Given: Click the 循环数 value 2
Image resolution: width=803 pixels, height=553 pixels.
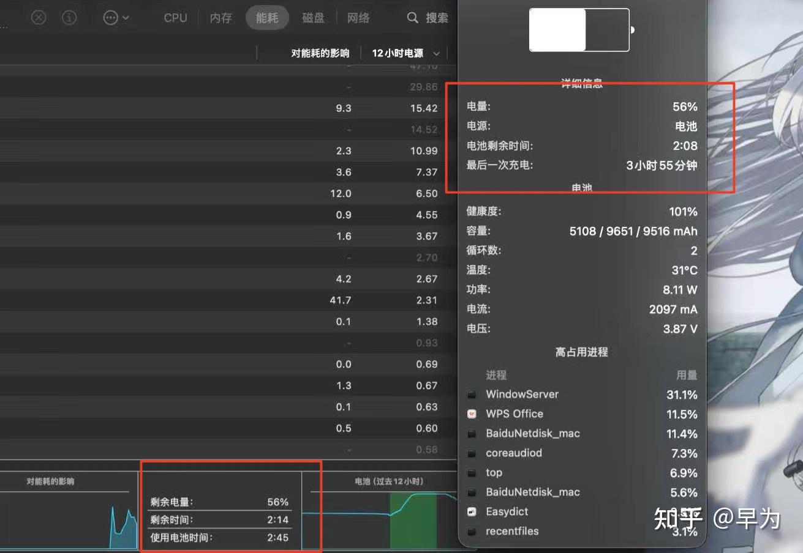Looking at the screenshot, I should click(x=694, y=251).
